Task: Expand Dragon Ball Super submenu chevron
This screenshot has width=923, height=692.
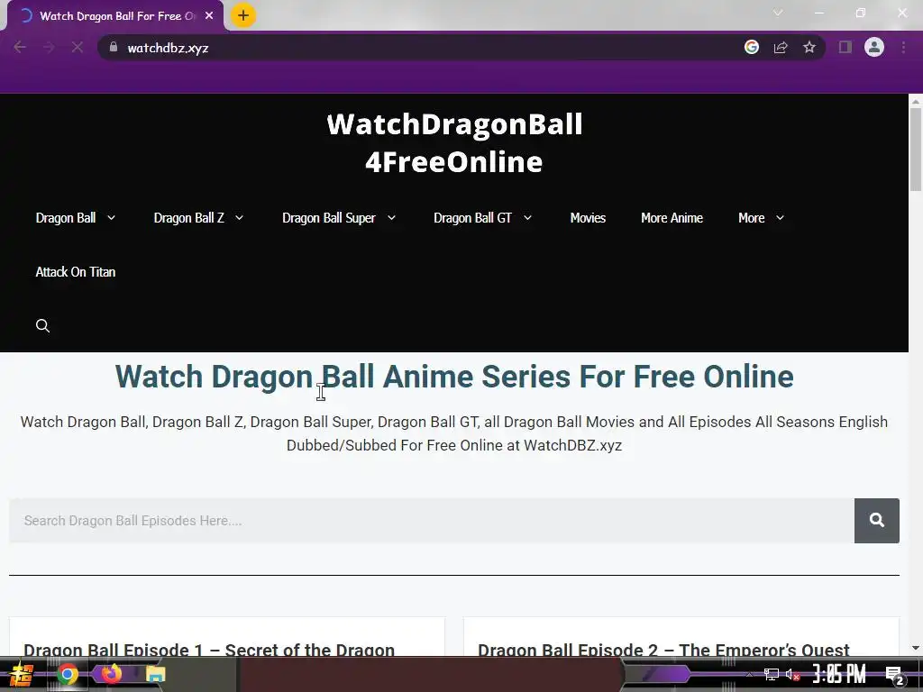Action: click(391, 218)
